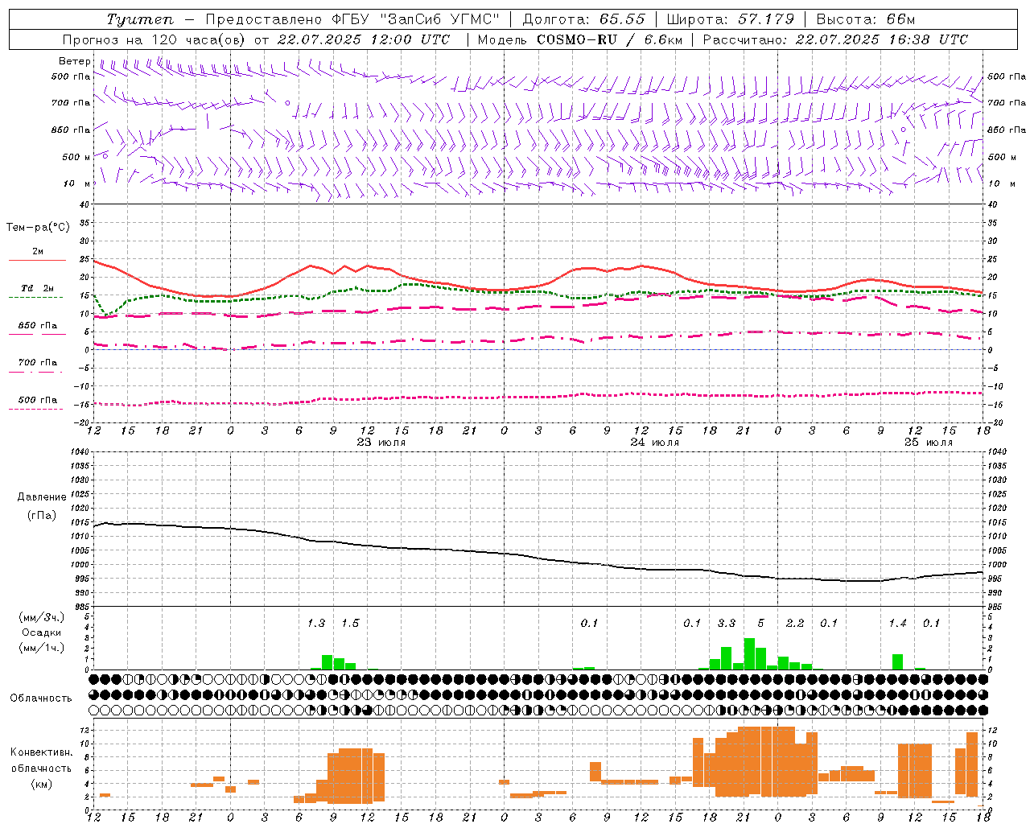Click the 24 июля date label
Screen dimensions: 1030x824
[654, 443]
